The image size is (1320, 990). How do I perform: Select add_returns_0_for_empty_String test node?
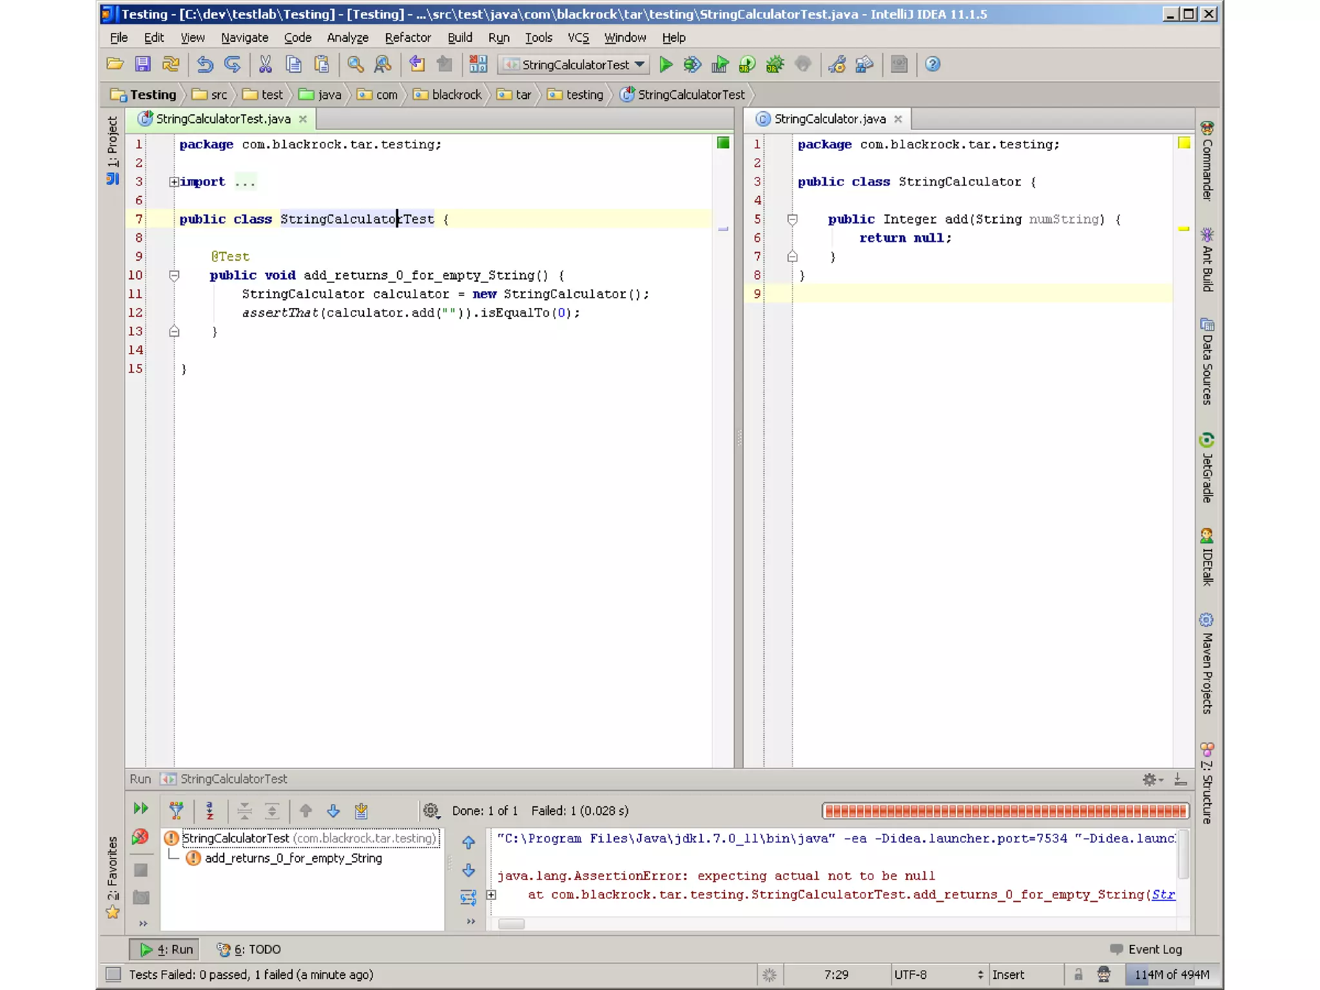point(293,859)
